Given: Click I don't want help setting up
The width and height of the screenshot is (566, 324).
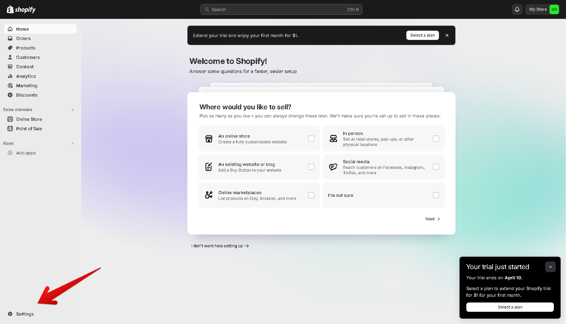Looking at the screenshot, I should 220,246.
